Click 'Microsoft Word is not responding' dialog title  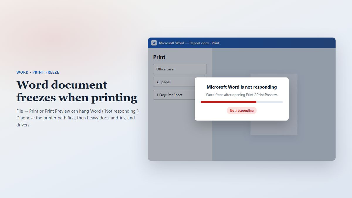(x=242, y=87)
